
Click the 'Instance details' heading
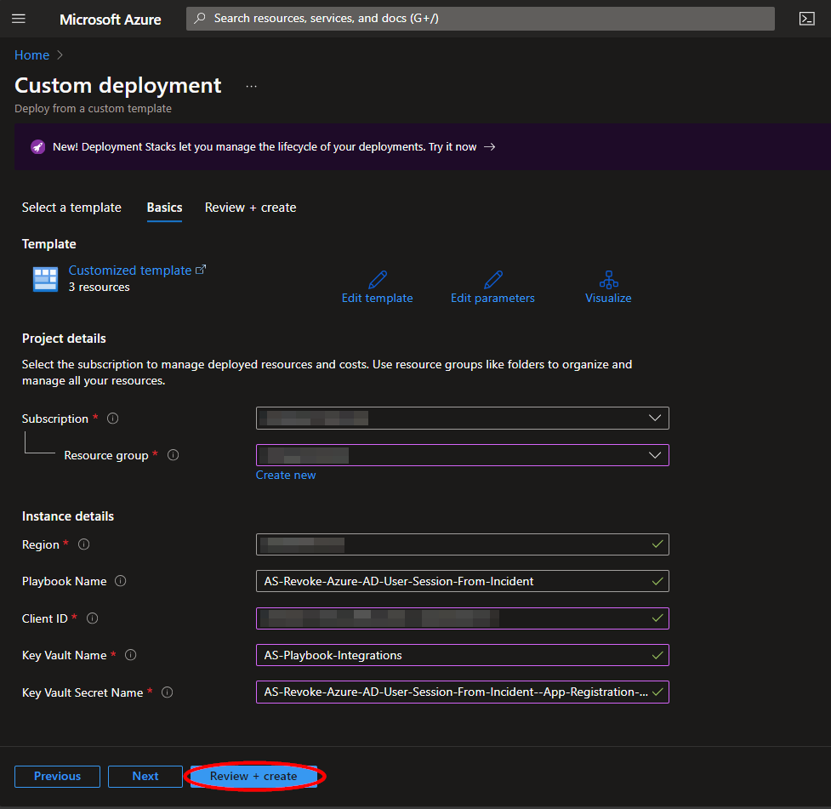point(68,516)
